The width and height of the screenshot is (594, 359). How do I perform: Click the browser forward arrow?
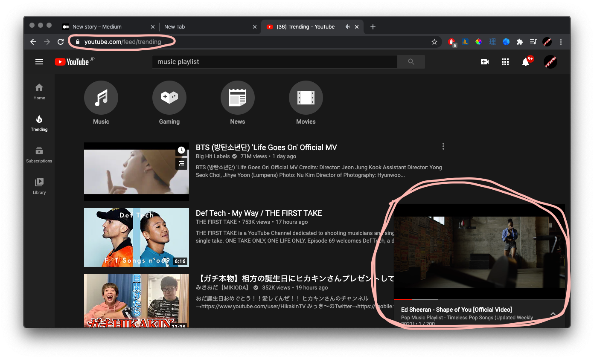coord(47,42)
